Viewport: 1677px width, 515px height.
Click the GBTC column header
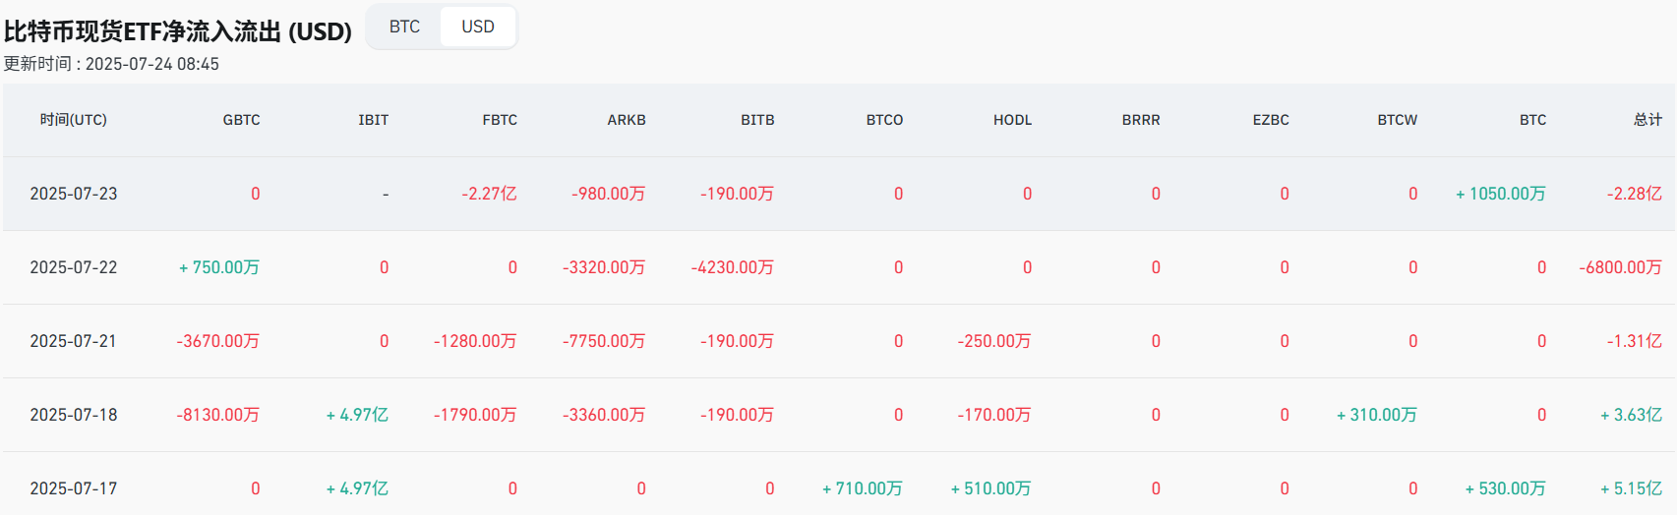click(x=241, y=120)
